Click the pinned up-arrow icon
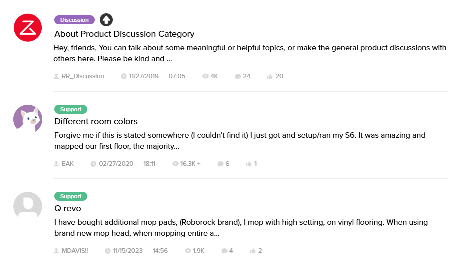467x266 pixels. 106,20
